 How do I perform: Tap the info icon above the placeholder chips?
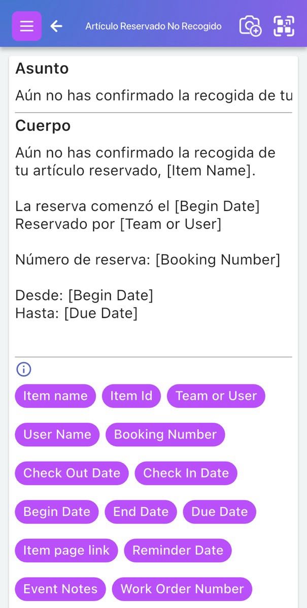tap(23, 369)
